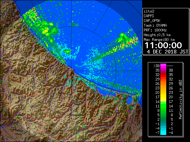The image size is (190, 142).
Task: Click the 'Task: OYAMA' line
Action: [155, 25]
